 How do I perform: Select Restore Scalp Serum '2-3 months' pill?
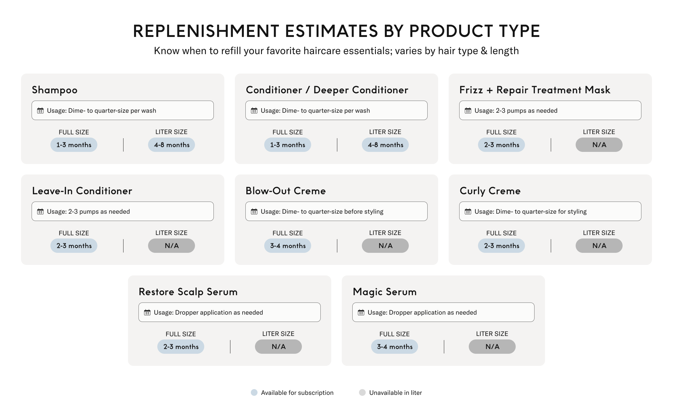point(181,347)
